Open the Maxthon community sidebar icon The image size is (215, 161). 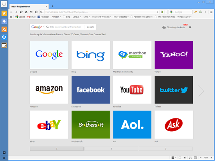[x=4, y=37]
